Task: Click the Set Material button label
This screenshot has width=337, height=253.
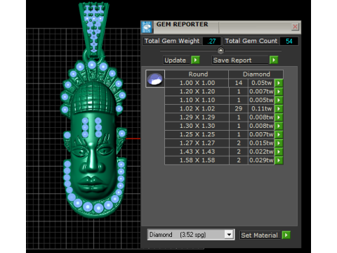Action: point(260,235)
